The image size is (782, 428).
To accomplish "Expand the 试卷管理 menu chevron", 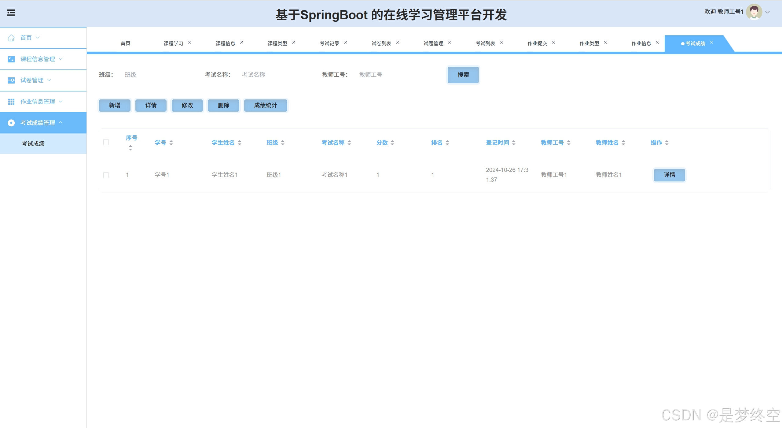I will point(49,80).
